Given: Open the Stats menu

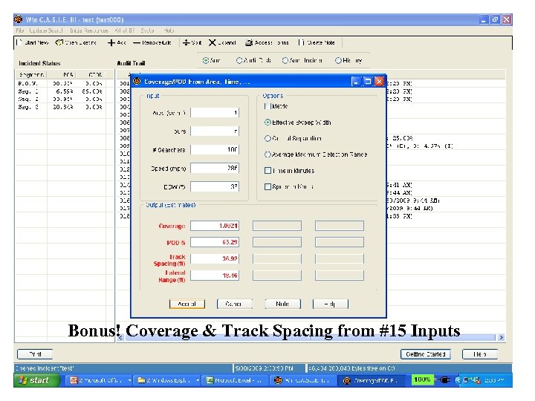Looking at the screenshot, I should pos(147,30).
